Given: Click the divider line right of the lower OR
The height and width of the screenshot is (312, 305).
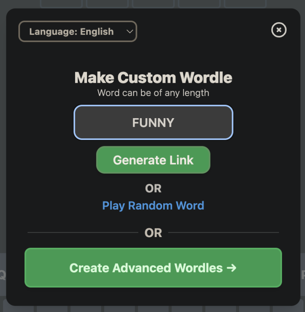Looking at the screenshot, I should coord(224,232).
